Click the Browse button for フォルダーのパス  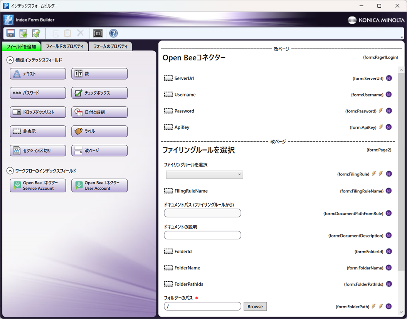pos(255,306)
